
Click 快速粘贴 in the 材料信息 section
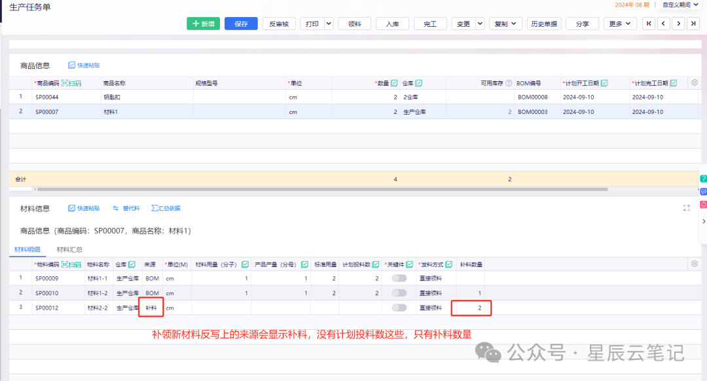pos(84,208)
